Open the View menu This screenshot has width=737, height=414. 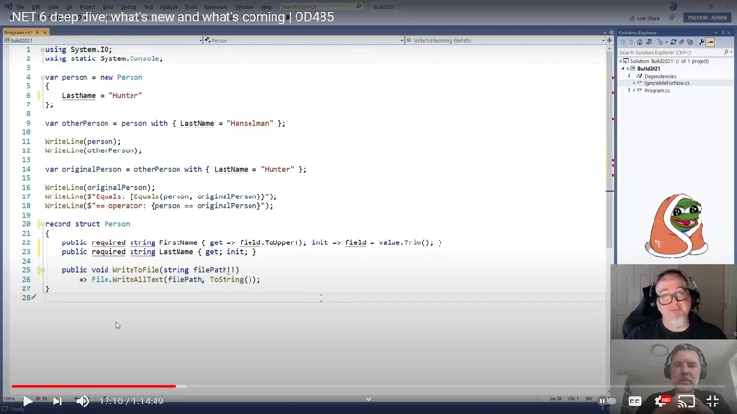[53, 7]
